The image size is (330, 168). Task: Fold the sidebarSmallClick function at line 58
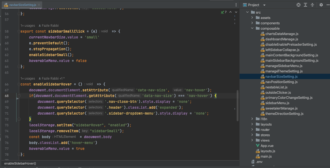(x=19, y=31)
